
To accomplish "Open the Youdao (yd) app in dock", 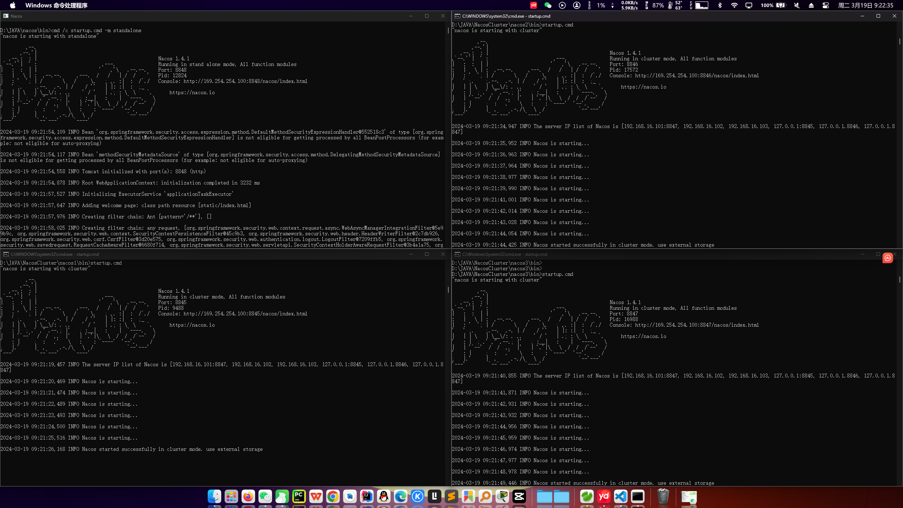I will [x=604, y=496].
